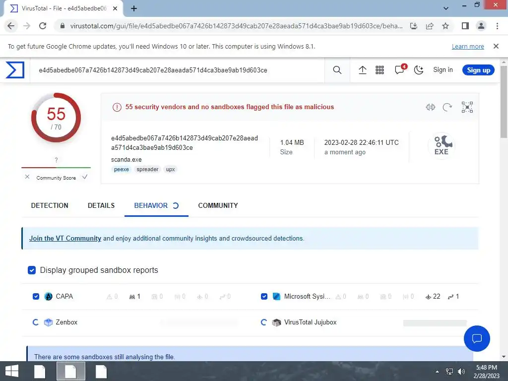Uncheck the Microsoft Sysinternals checkbox
The width and height of the screenshot is (508, 381).
point(264,297)
